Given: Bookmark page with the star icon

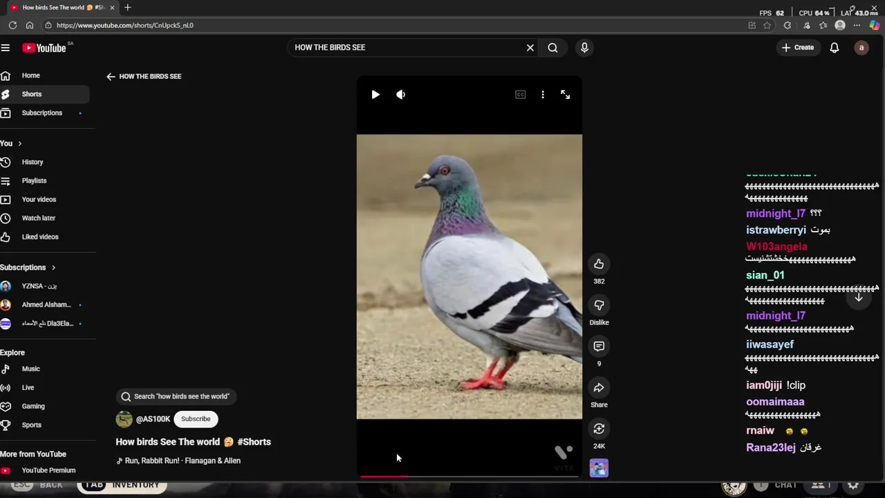Looking at the screenshot, I should pyautogui.click(x=767, y=26).
